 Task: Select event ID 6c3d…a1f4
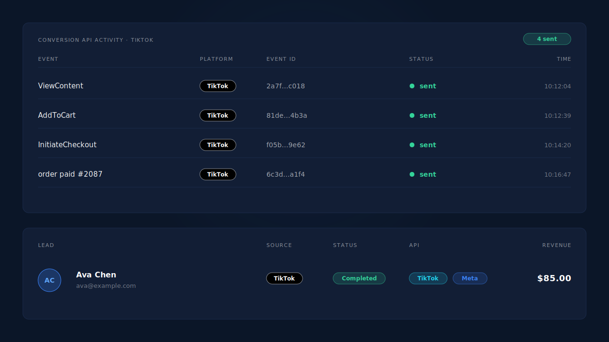(x=285, y=174)
